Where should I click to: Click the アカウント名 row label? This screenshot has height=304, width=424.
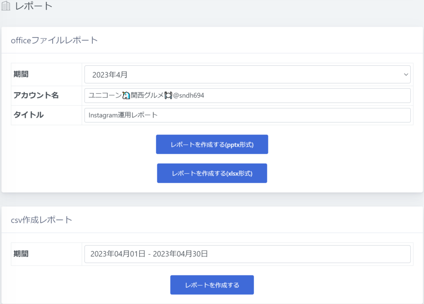36,96
